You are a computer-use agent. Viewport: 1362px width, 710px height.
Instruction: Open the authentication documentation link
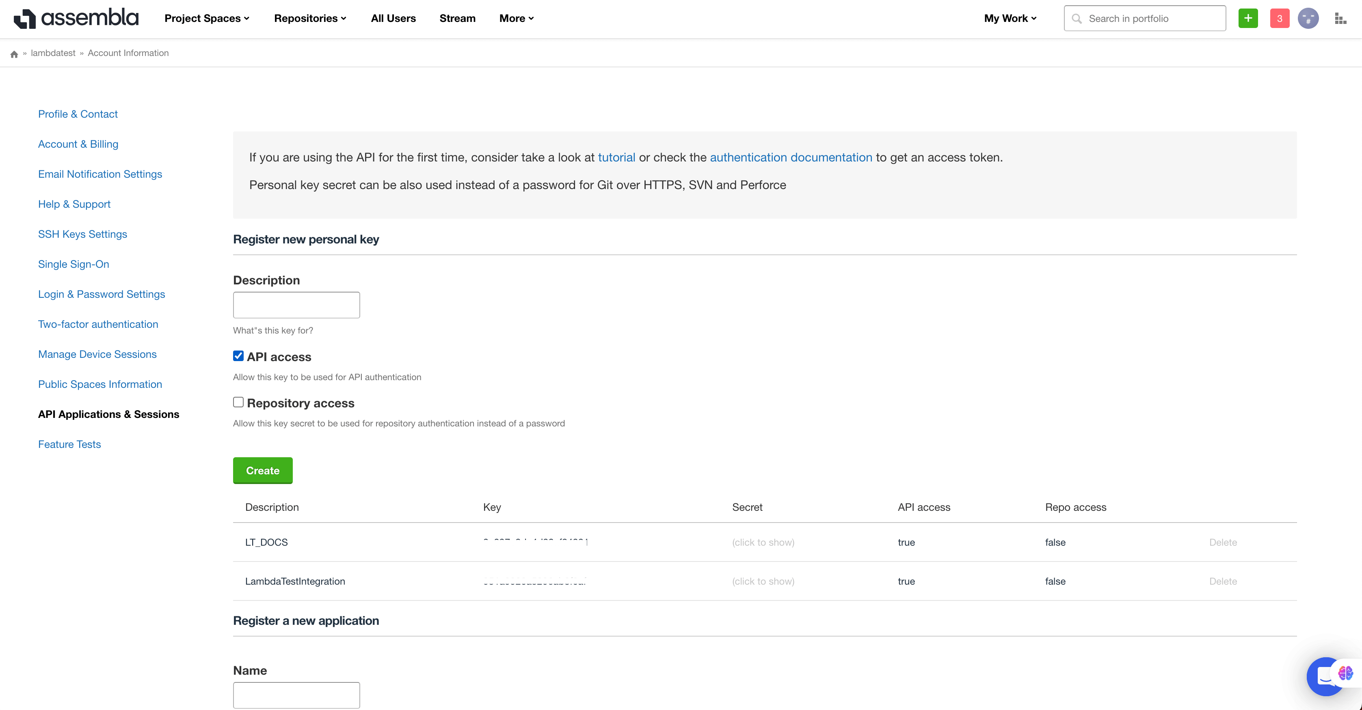[791, 157]
